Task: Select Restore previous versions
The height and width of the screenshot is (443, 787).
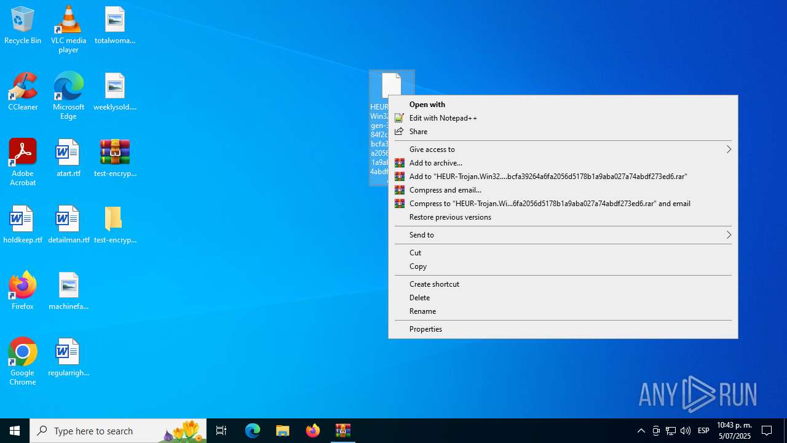Action: [x=563, y=217]
